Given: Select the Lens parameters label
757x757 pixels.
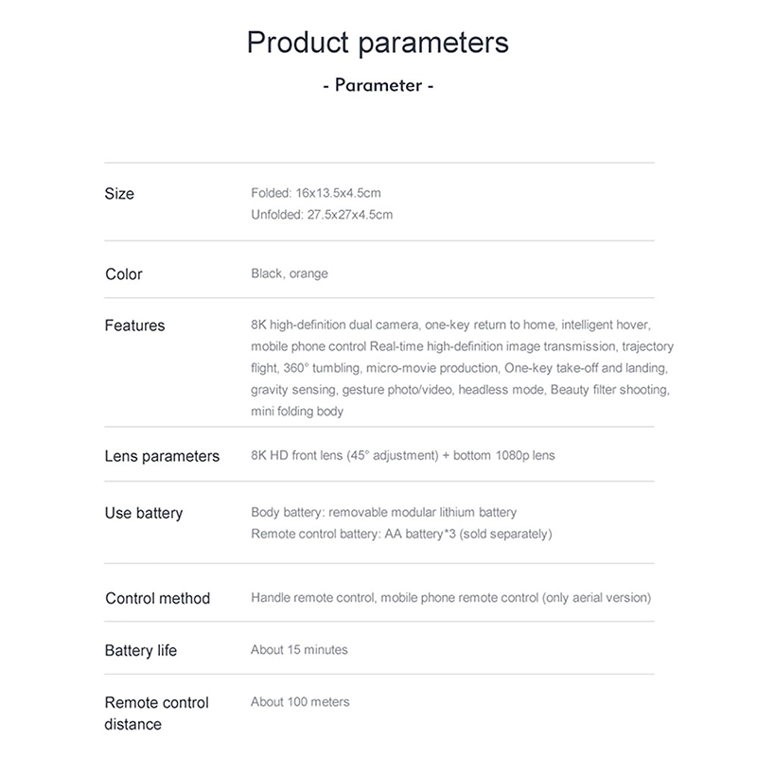Looking at the screenshot, I should (x=162, y=456).
